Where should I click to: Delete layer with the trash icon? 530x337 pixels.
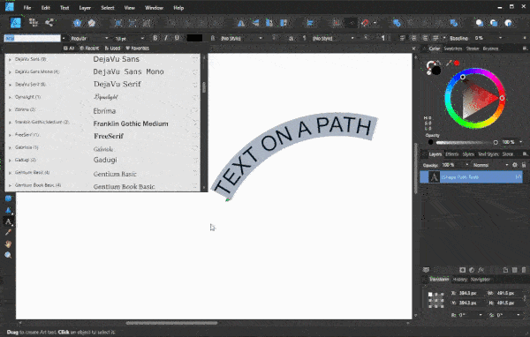tap(524, 270)
